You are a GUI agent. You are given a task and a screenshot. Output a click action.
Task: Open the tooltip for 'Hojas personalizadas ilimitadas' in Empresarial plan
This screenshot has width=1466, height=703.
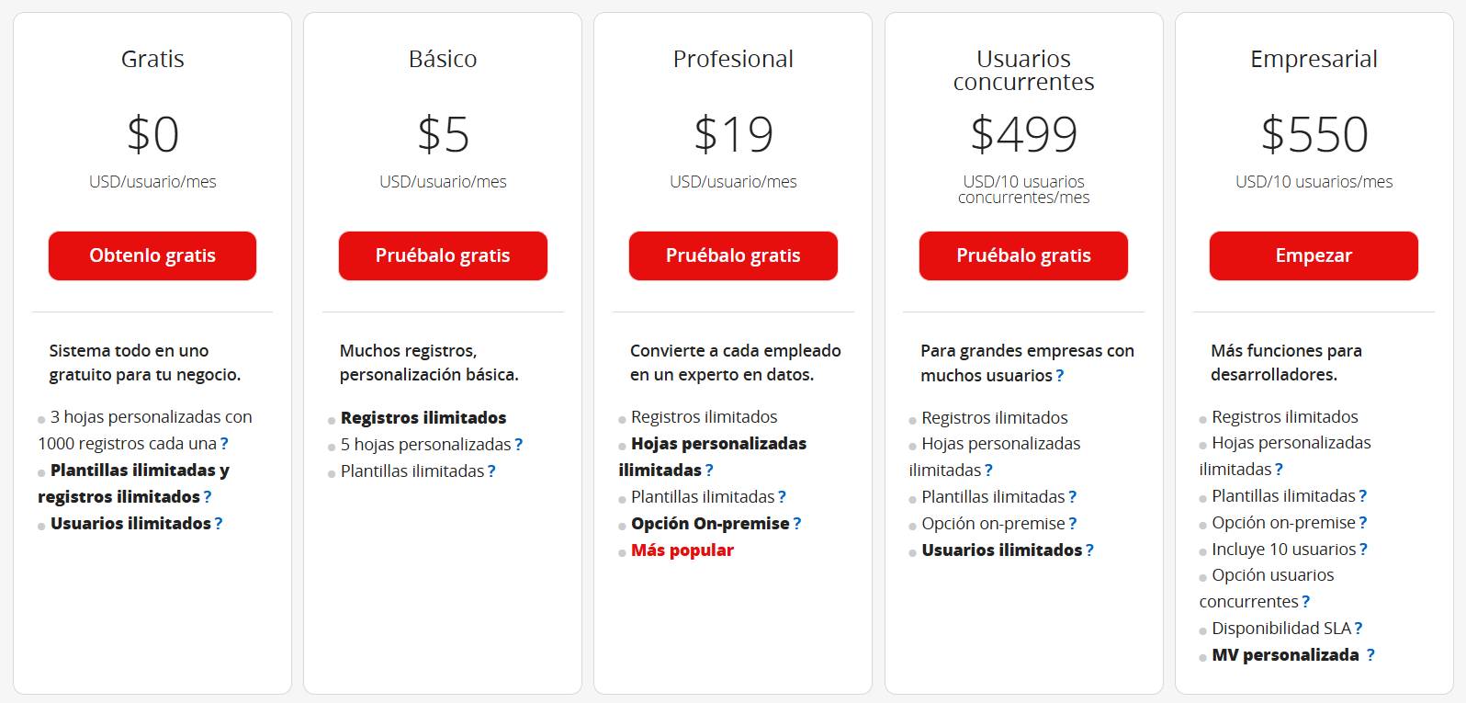pyautogui.click(x=1279, y=469)
